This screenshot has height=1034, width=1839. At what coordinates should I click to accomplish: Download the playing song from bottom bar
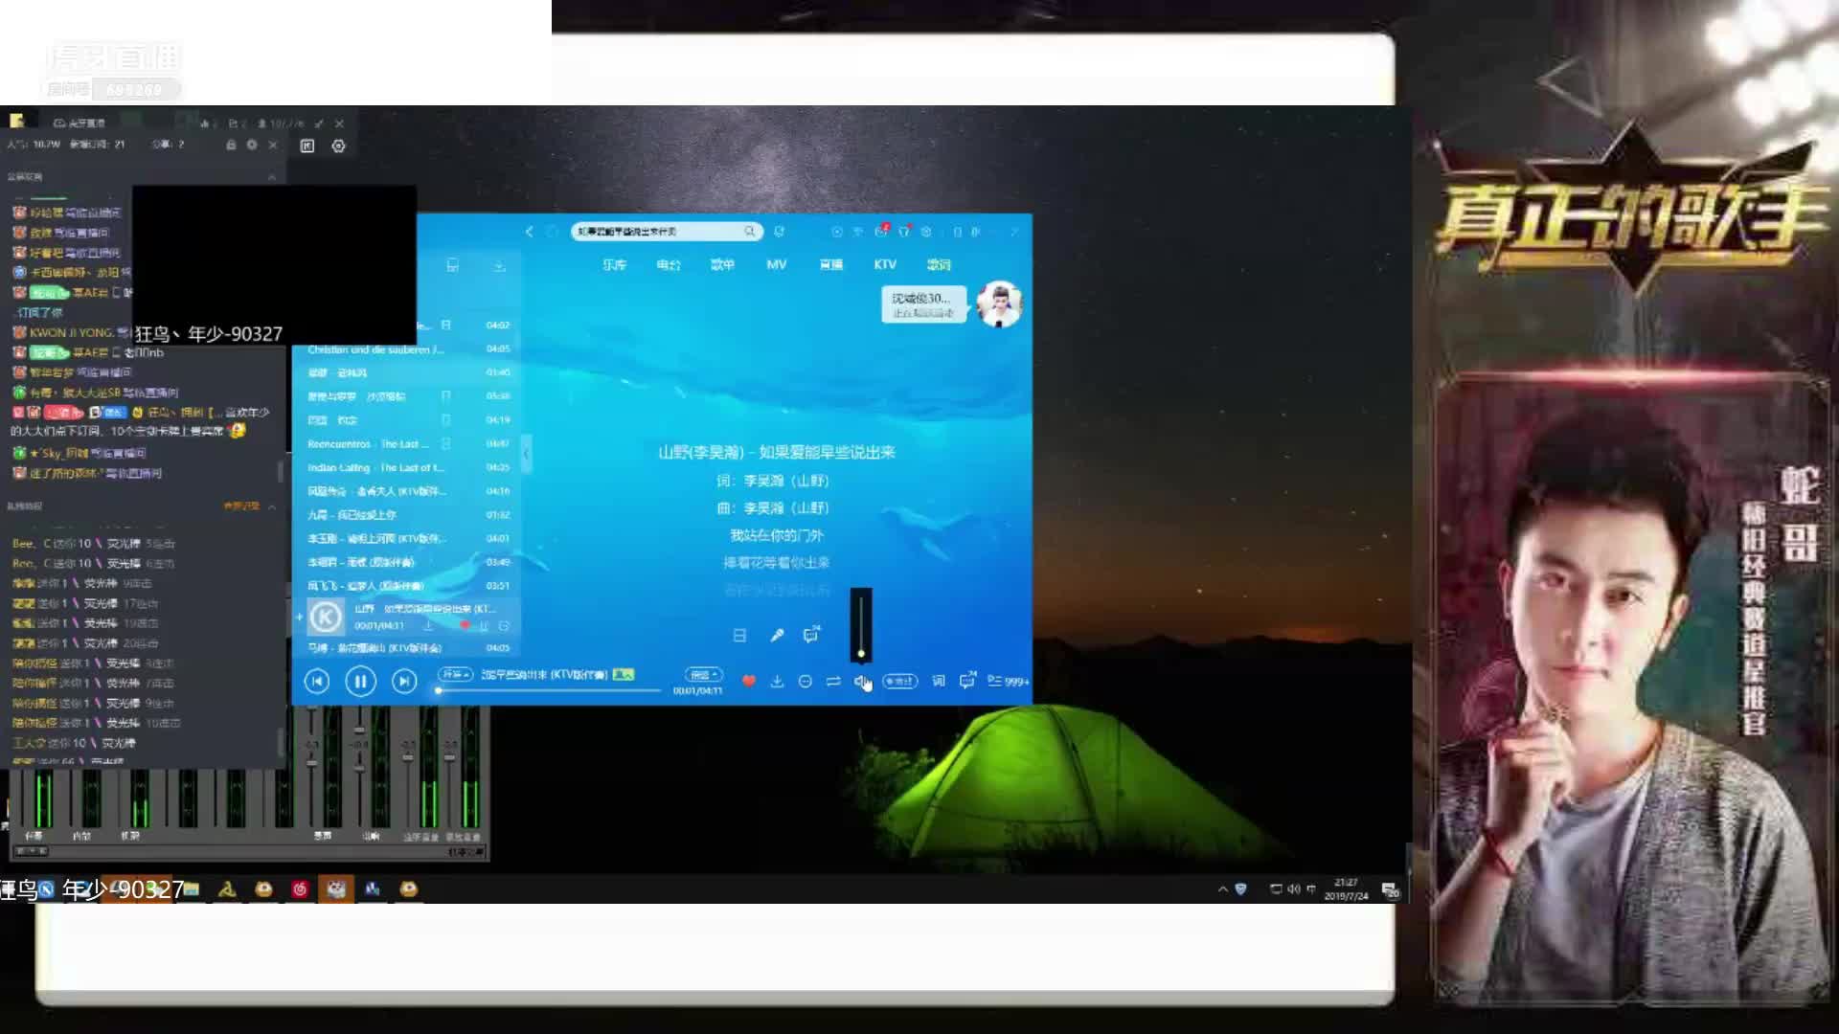point(777,681)
